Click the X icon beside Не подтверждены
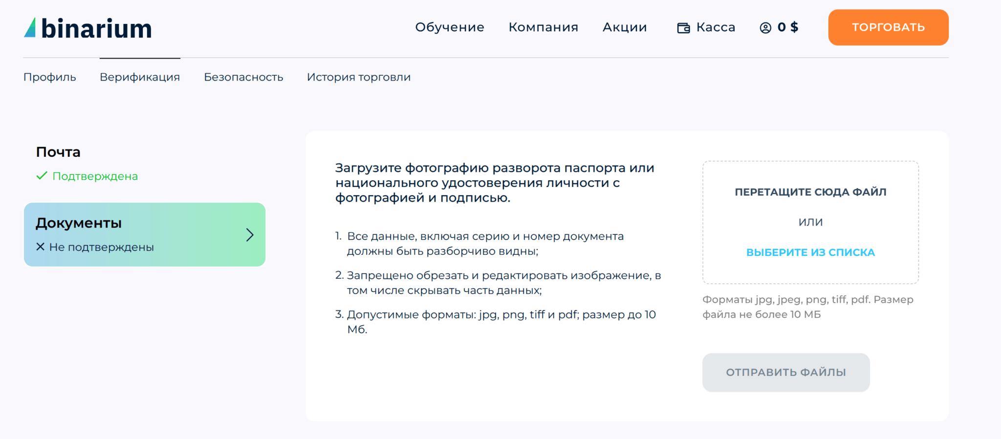The image size is (1001, 439). 41,247
